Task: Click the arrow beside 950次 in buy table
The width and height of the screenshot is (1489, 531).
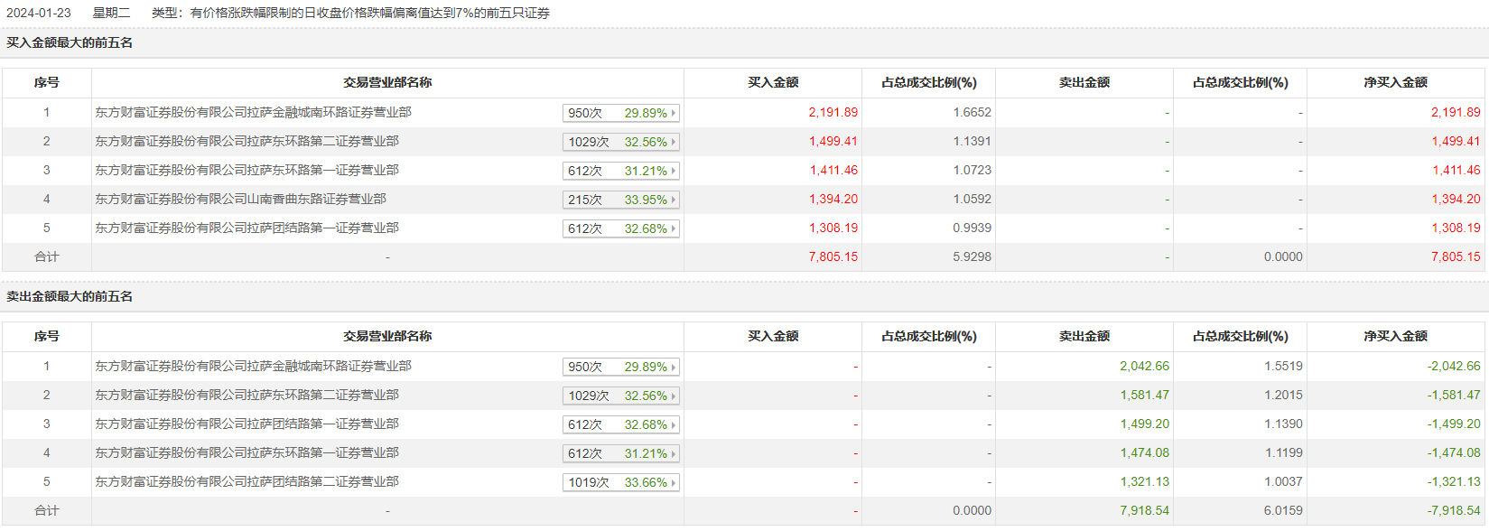Action: click(674, 114)
